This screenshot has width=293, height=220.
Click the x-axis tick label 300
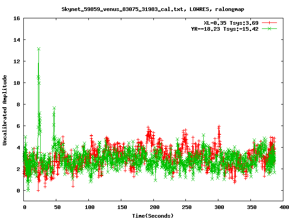[219, 207]
